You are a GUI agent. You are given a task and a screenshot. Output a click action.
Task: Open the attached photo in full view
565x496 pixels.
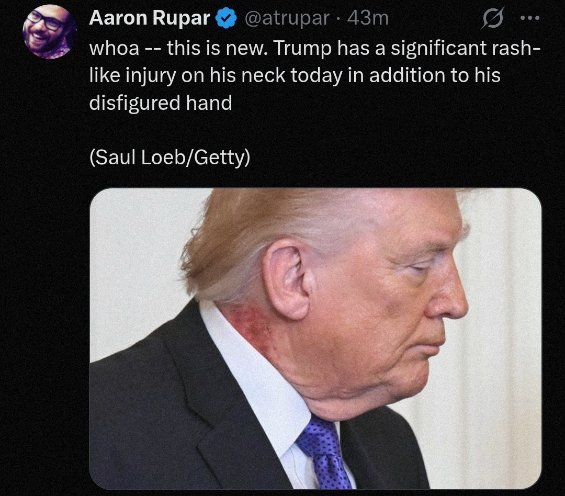pos(315,339)
